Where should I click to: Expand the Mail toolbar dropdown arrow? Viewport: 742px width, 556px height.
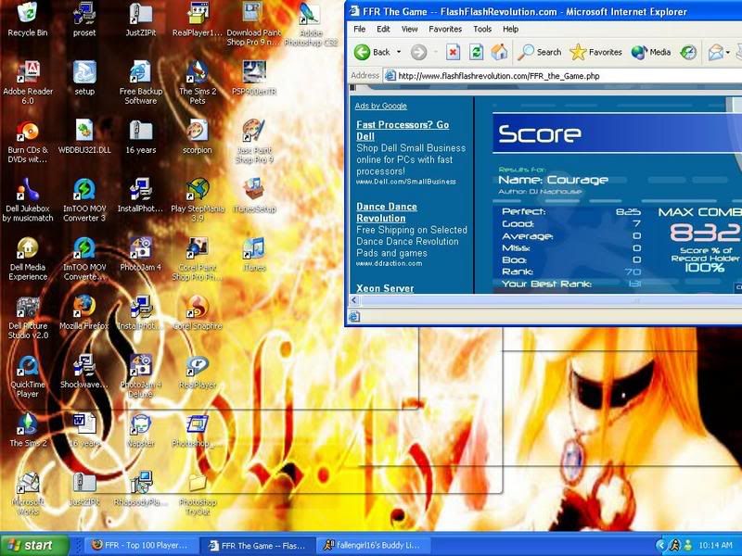tap(728, 52)
